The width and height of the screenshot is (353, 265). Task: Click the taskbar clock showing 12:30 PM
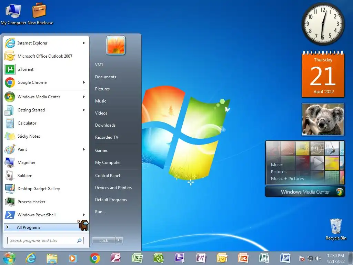335,258
